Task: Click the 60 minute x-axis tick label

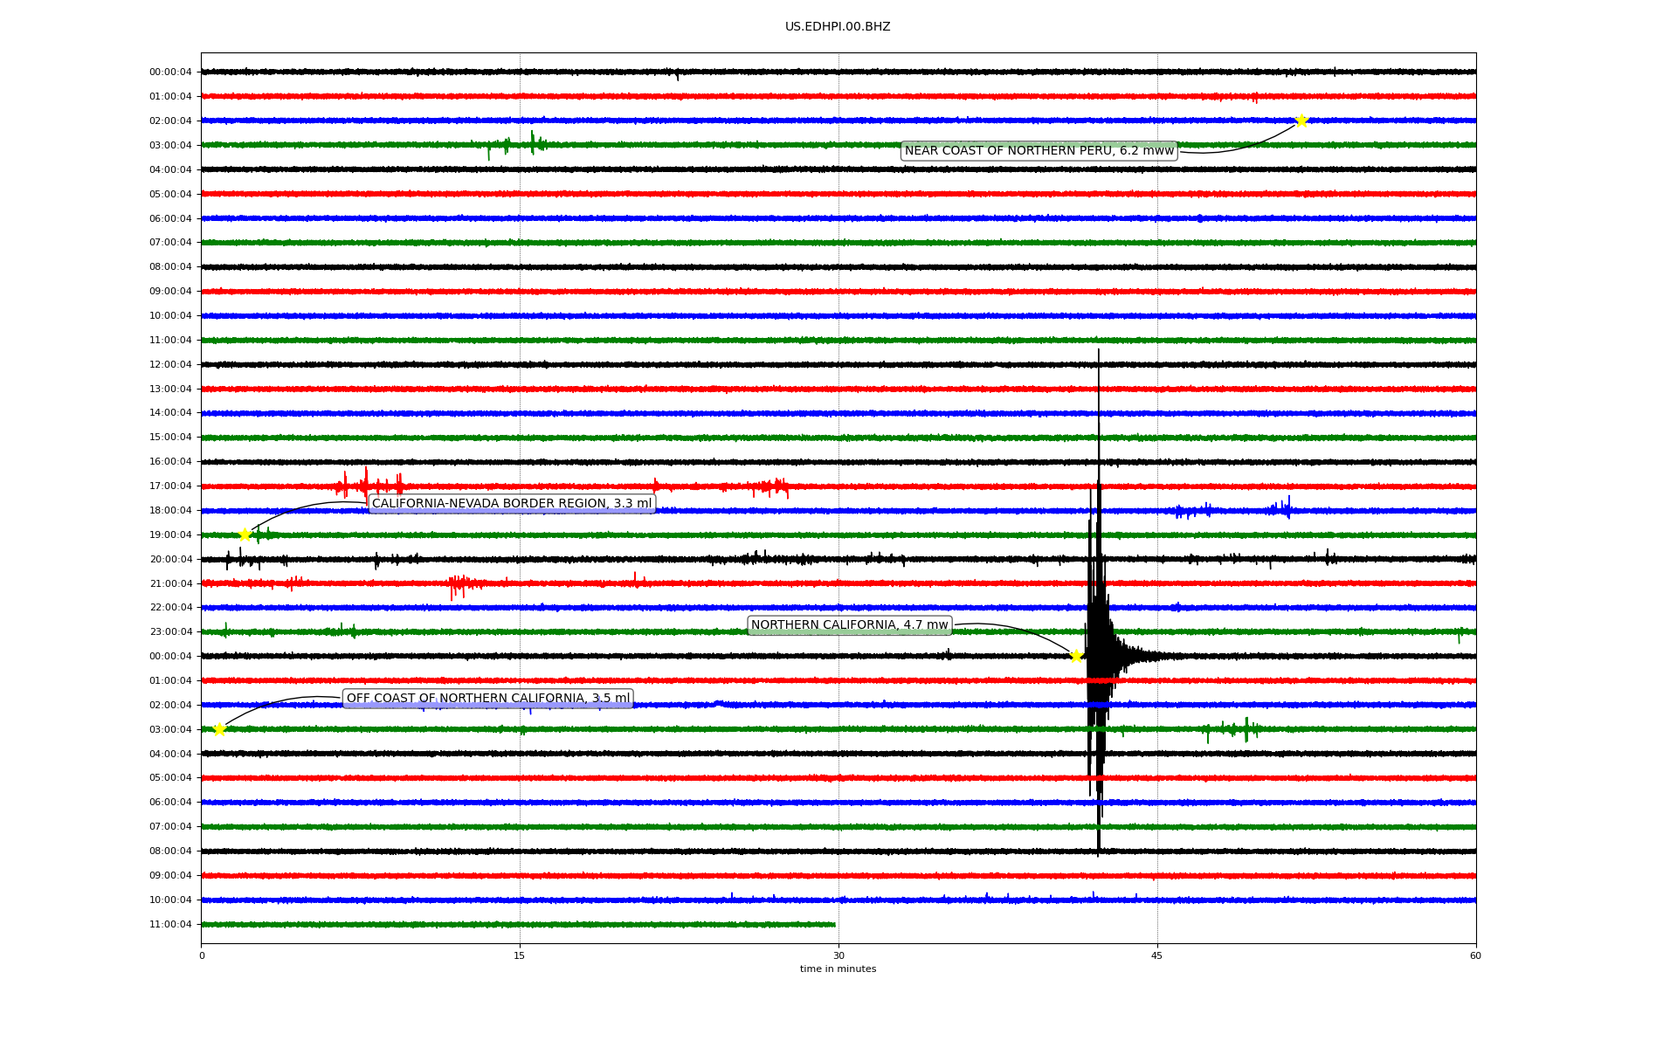Action: pos(1475,955)
